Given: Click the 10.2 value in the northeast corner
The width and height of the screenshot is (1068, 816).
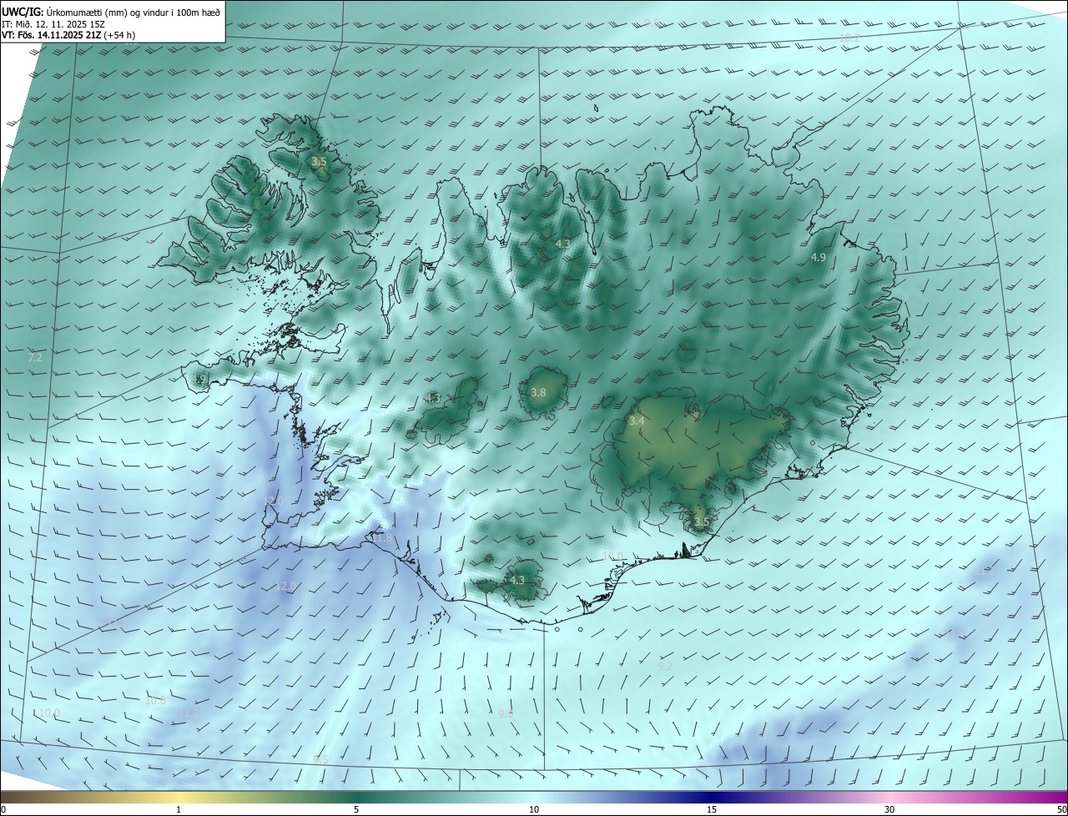Looking at the screenshot, I should pyautogui.click(x=849, y=38).
